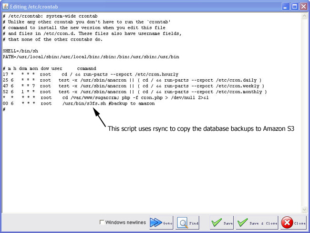Minimize the Editing /etc/crontab window

[285, 7]
